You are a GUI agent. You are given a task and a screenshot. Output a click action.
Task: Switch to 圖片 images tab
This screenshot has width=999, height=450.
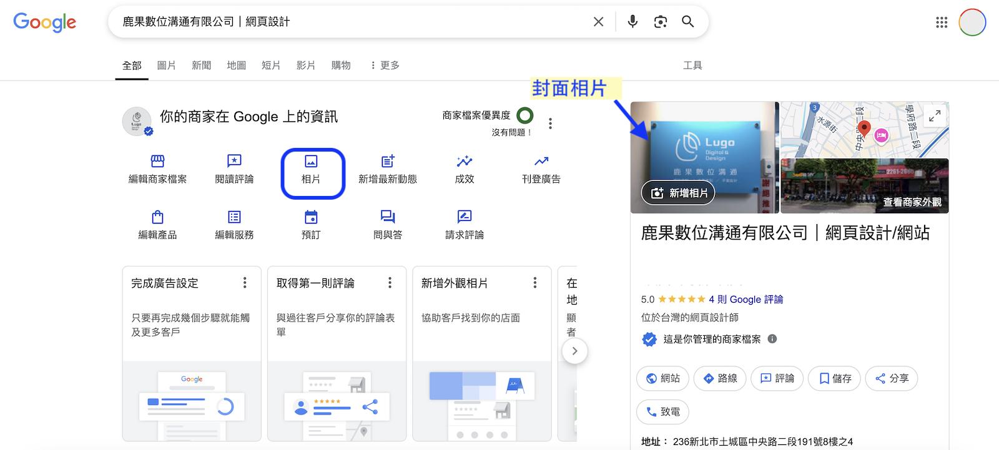coord(166,66)
